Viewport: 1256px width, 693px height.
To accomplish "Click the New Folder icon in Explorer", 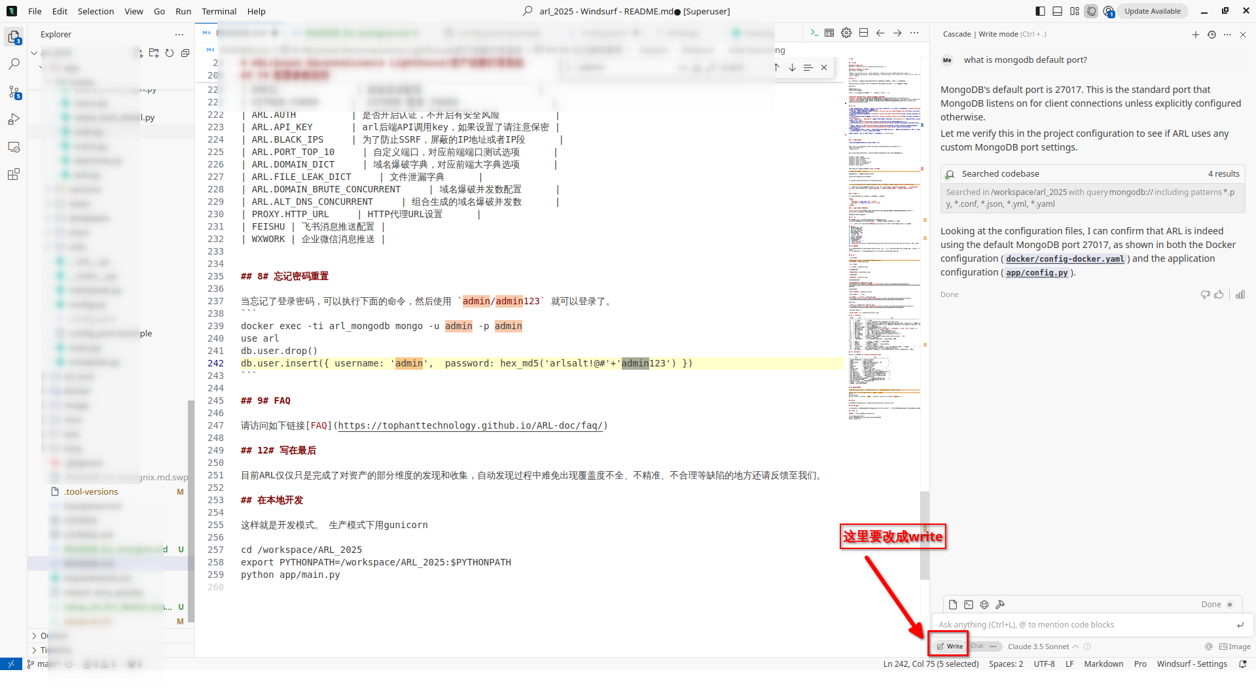I will click(x=154, y=53).
